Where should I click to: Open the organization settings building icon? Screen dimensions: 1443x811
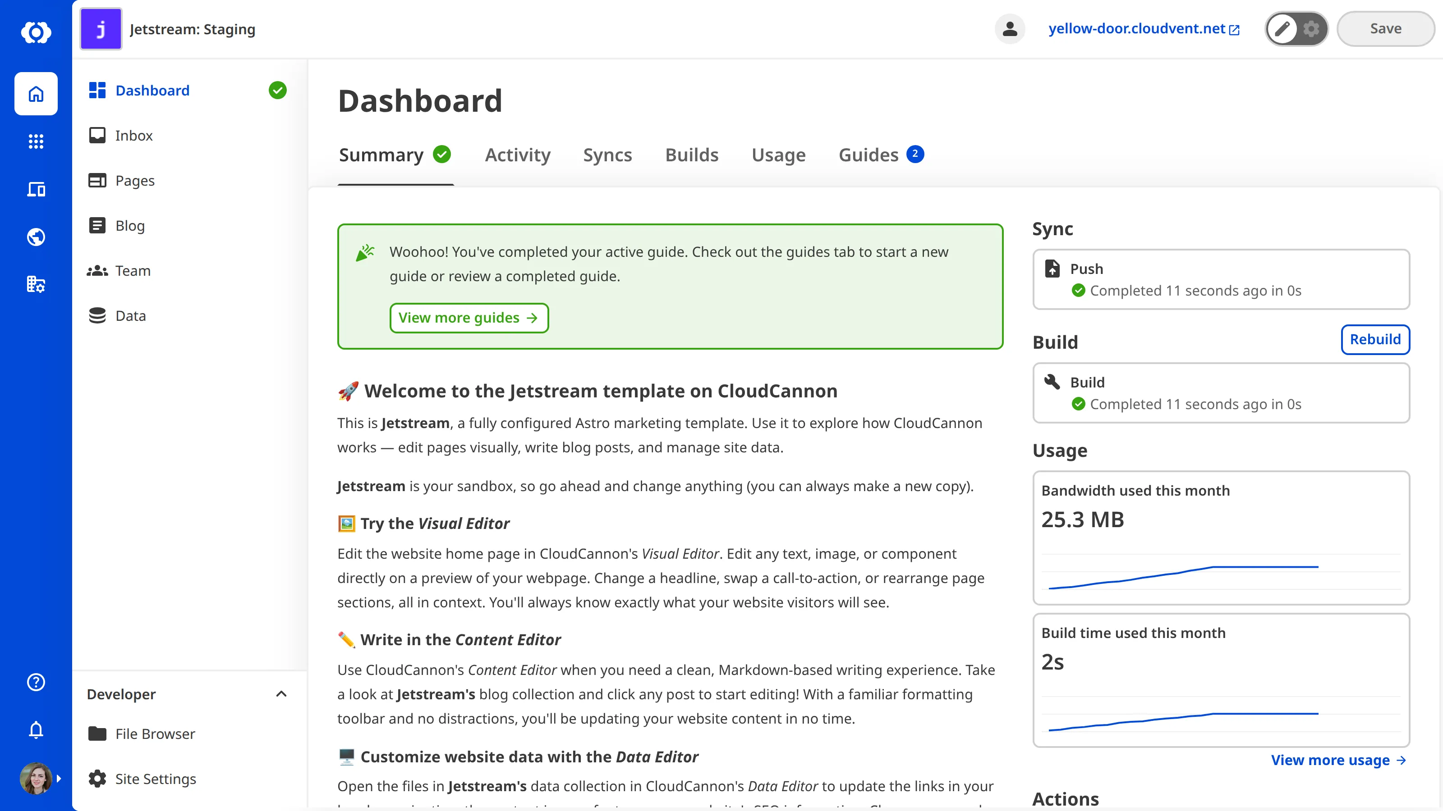pyautogui.click(x=36, y=284)
